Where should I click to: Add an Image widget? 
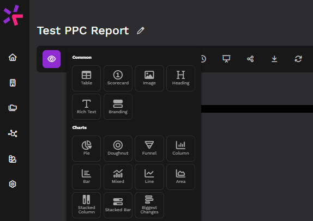coord(149,78)
